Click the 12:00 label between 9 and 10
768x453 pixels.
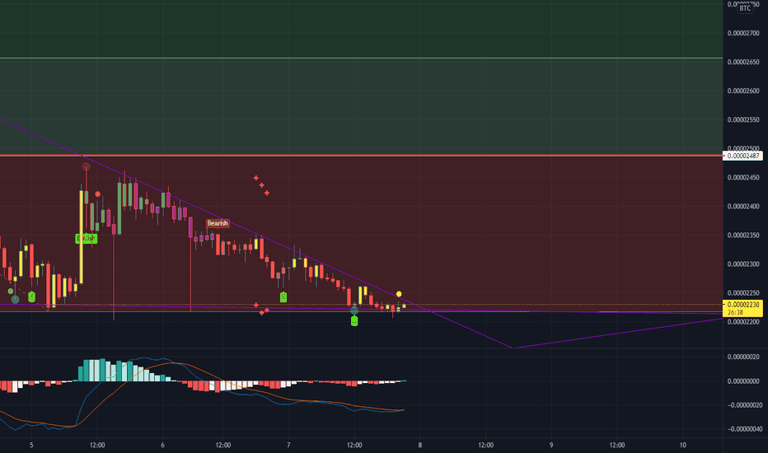(617, 445)
